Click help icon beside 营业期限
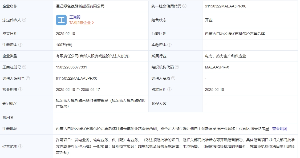 (x=21, y=90)
